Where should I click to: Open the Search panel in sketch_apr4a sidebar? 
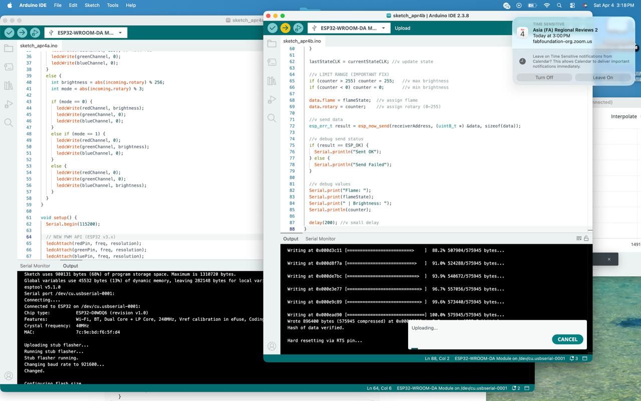tap(9, 123)
